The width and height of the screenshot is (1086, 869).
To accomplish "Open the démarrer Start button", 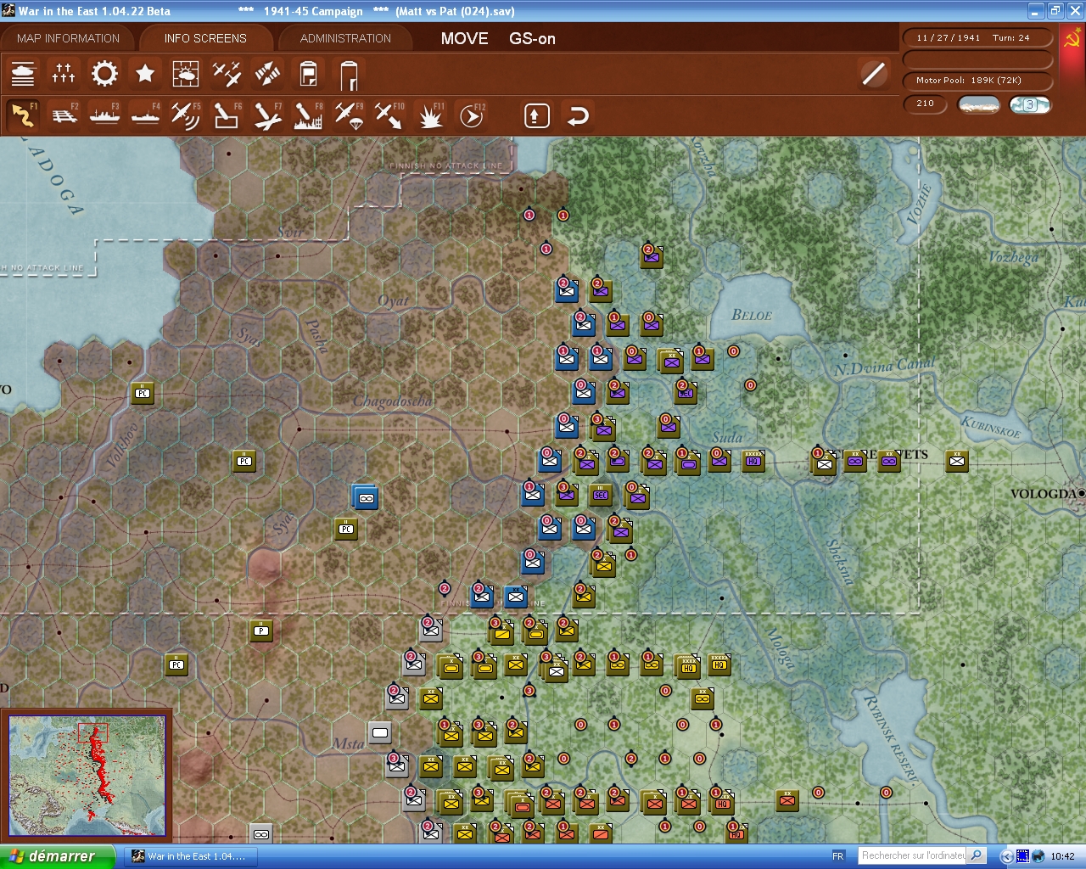I will [x=57, y=856].
